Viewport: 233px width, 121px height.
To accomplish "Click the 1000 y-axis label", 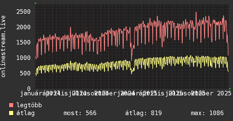I will coord(23,58).
